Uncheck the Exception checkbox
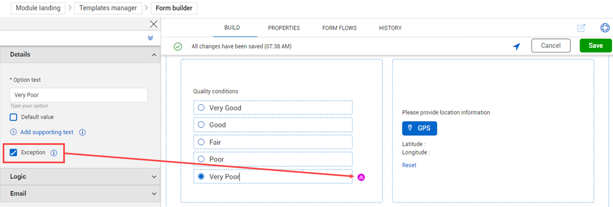This screenshot has height=207, width=613. [14, 152]
